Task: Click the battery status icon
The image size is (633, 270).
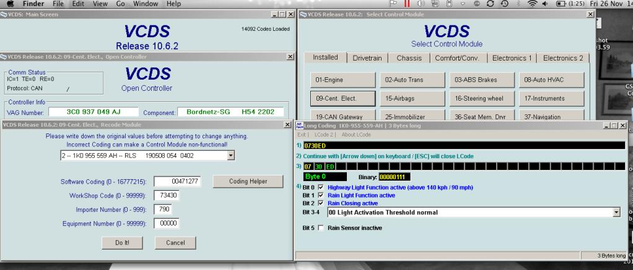Action: 561,4
